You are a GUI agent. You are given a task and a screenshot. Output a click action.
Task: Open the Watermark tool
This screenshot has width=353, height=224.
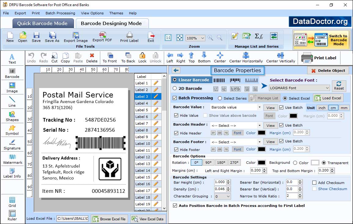(x=13, y=159)
